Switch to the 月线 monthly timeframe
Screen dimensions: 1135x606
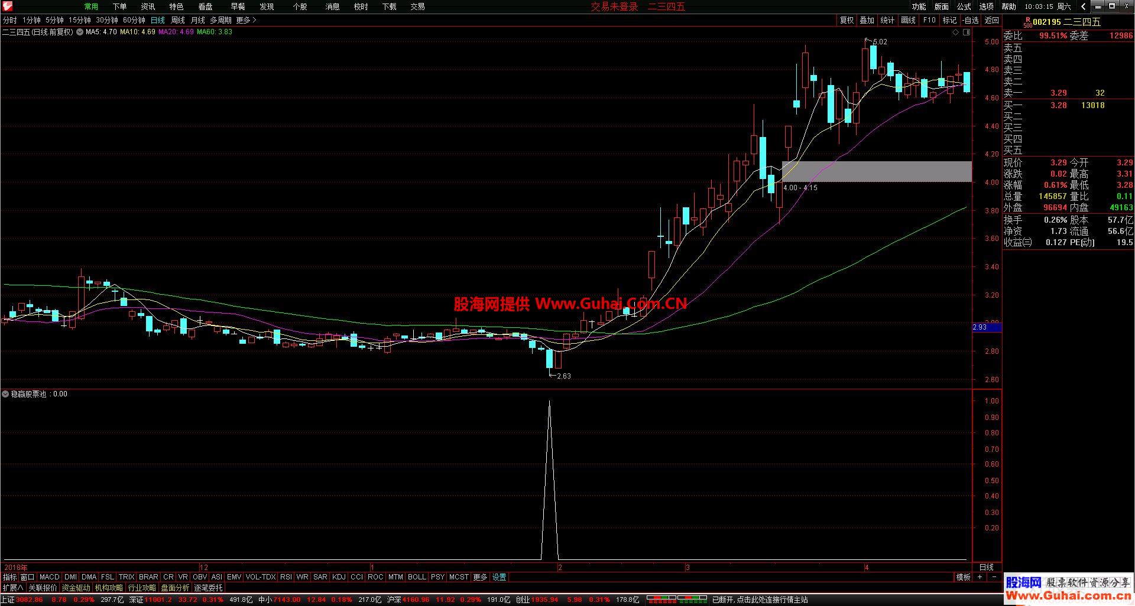coord(197,20)
